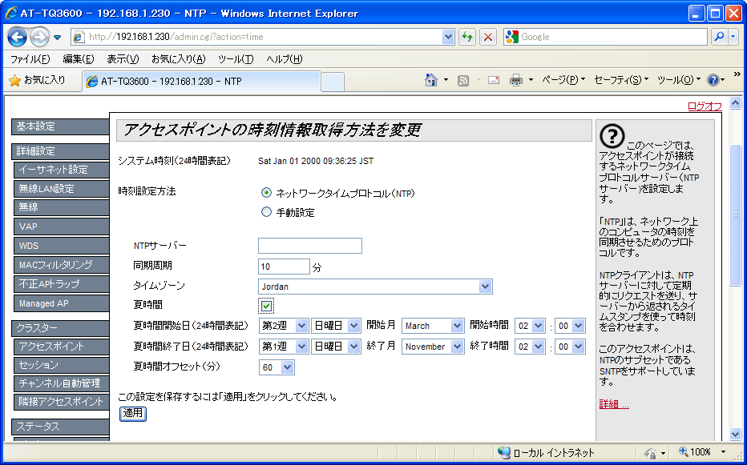
Task: Open the Help question-mark toolbar icon
Action: [713, 80]
